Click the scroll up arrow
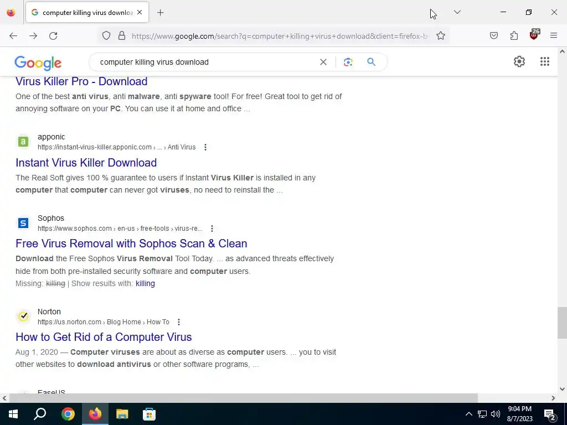567x425 pixels. click(x=563, y=51)
